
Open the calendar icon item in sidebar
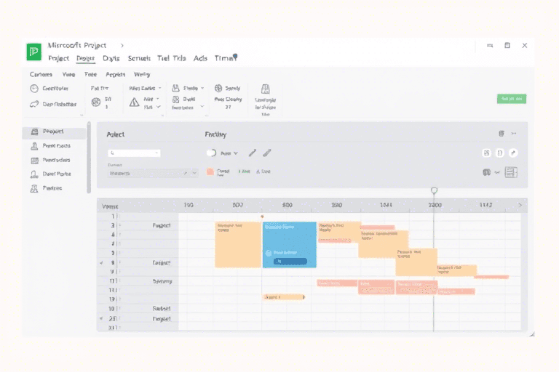pos(34,160)
